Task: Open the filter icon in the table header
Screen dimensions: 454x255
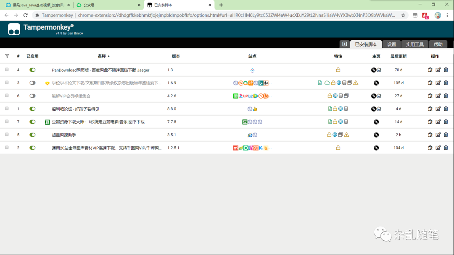Action: 7,56
